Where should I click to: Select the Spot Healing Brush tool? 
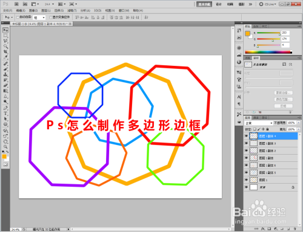[5, 64]
